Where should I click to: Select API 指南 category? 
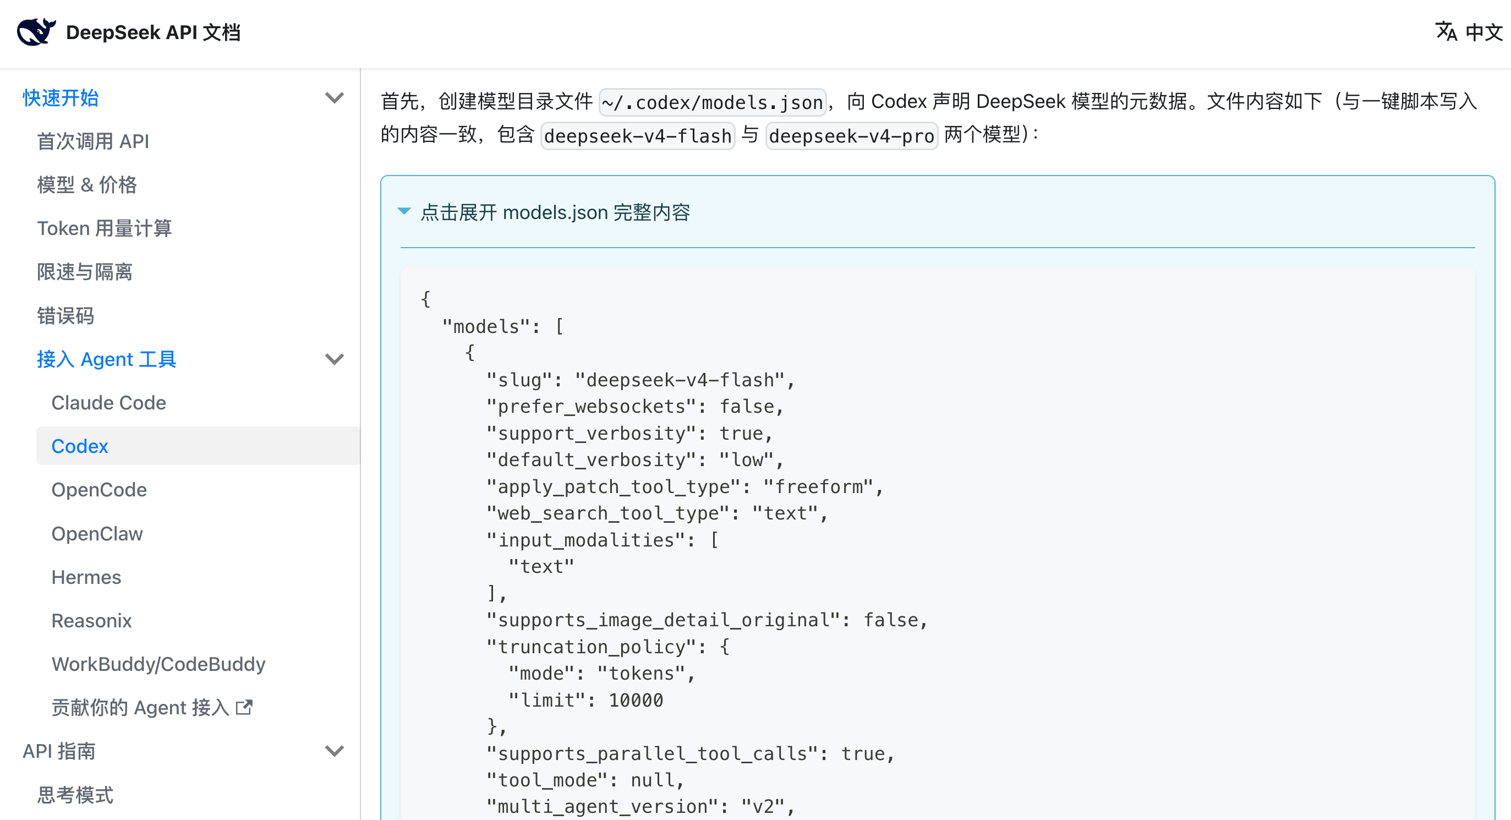point(59,751)
